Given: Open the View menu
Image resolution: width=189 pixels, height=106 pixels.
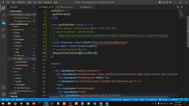Looking at the screenshot, I should coord(29,2).
